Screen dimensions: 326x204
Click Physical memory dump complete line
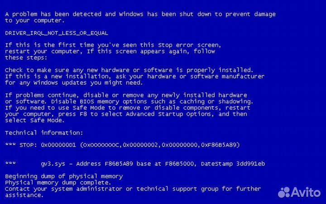tap(58, 183)
